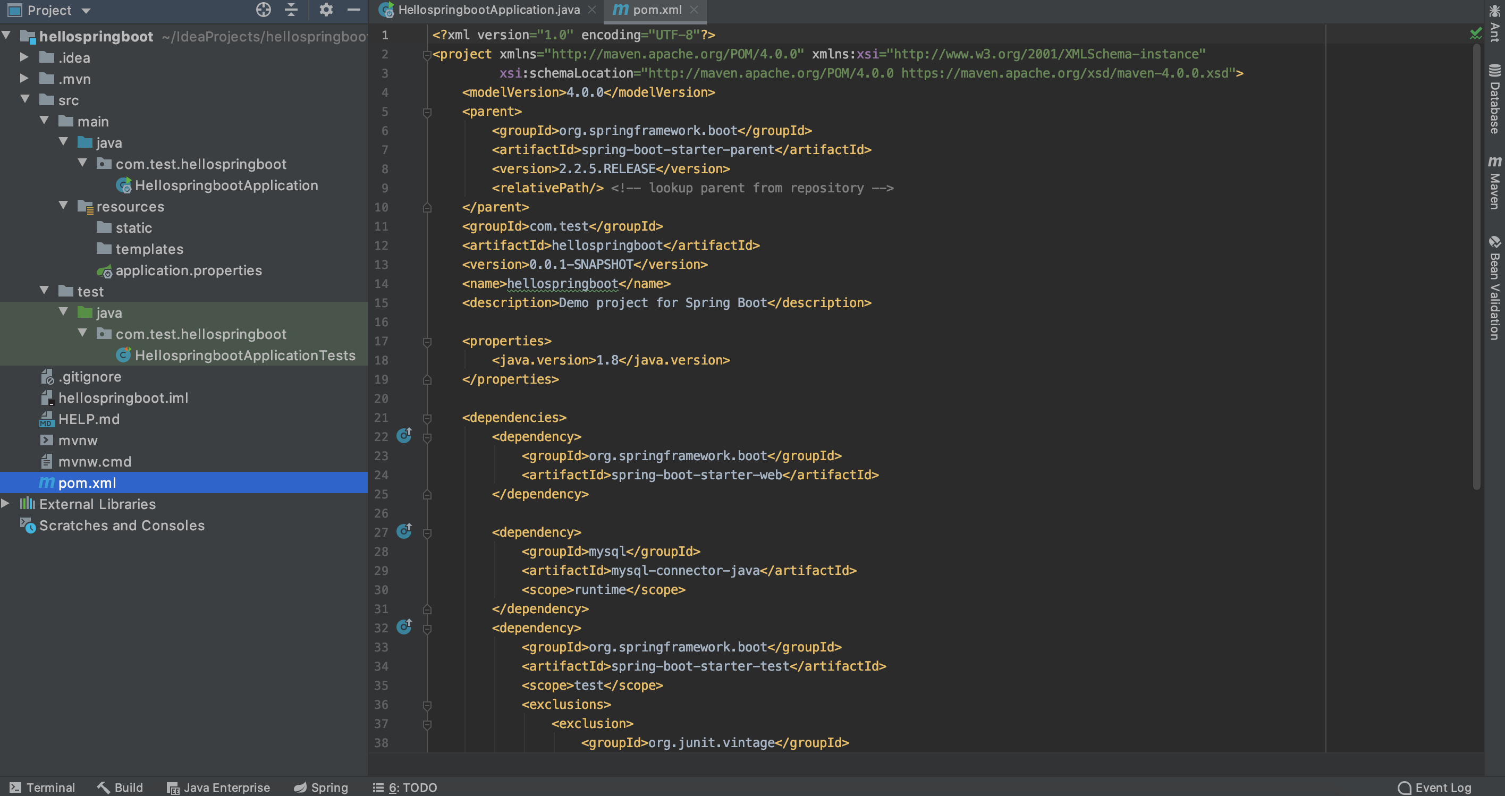
Task: Click the collapse all icon in Project panel
Action: [291, 10]
